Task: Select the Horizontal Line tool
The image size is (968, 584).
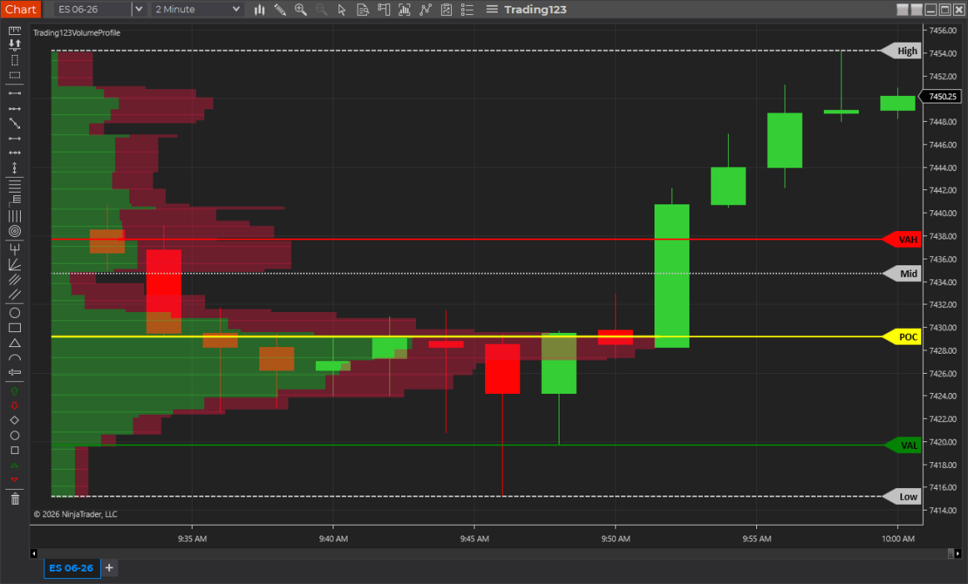Action: tap(15, 153)
